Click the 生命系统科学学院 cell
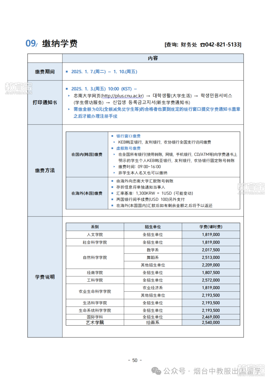This screenshot has width=270, height=382. pyautogui.click(x=95, y=310)
